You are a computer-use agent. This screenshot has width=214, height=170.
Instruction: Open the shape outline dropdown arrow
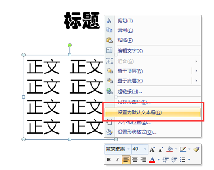click(190, 149)
